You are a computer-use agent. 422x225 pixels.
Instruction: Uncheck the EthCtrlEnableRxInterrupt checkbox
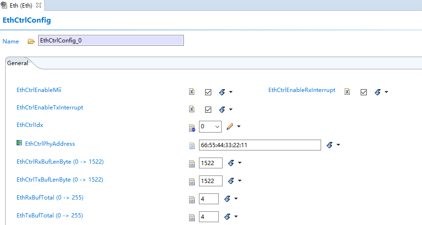tap(364, 92)
